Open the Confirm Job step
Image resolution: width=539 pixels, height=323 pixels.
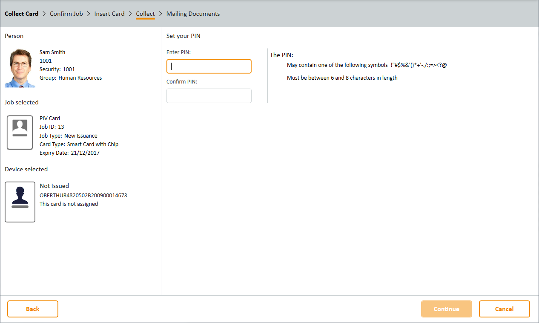(66, 14)
